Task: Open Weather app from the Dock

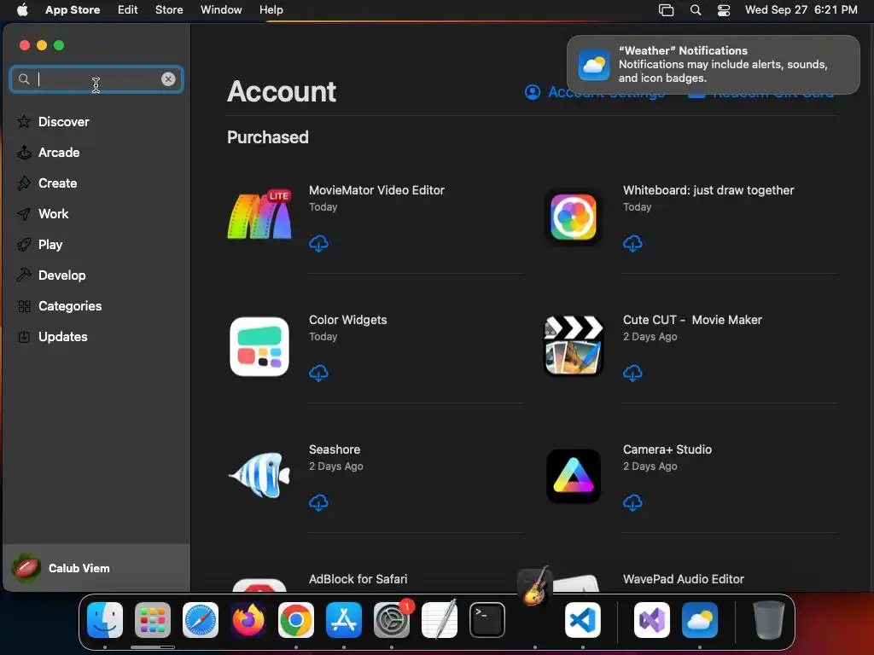Action: click(700, 620)
